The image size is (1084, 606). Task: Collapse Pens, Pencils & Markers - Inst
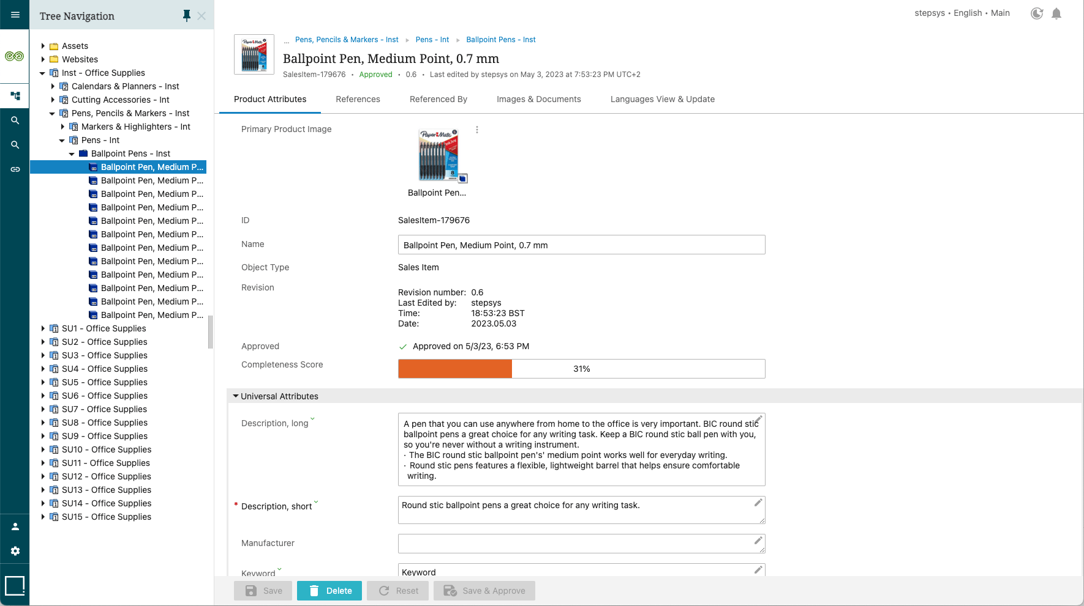click(x=52, y=113)
